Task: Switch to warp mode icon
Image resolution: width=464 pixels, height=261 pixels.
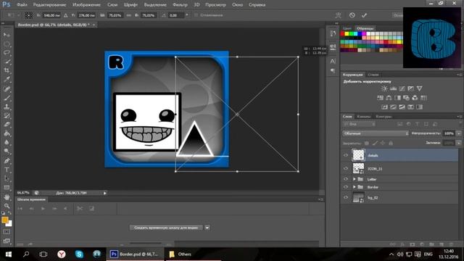Action: pos(339,15)
